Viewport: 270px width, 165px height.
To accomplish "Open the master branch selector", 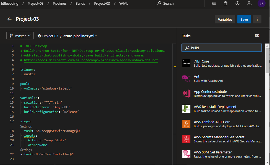I will [20, 35].
